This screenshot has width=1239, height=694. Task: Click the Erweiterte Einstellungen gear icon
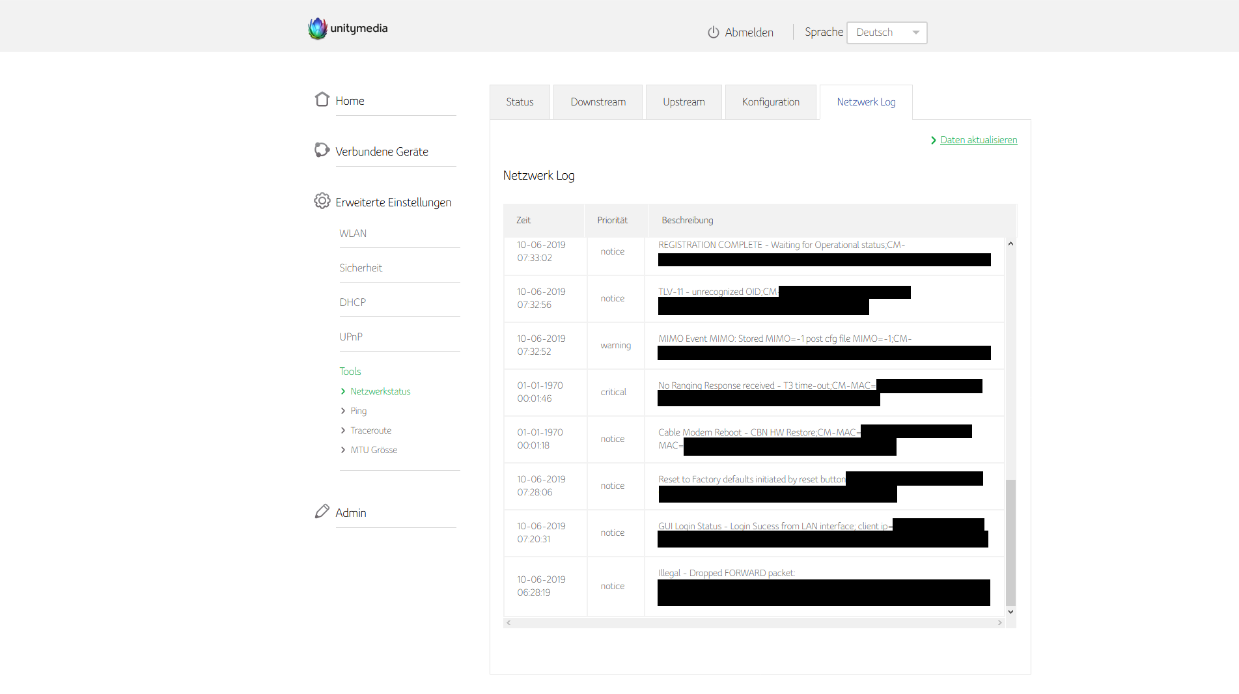click(x=322, y=201)
